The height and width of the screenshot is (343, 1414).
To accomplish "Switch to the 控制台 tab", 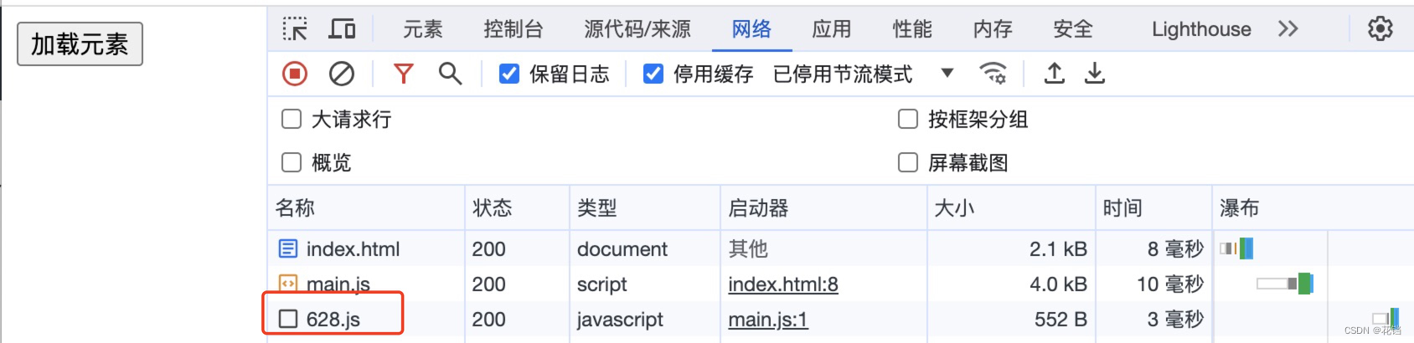I will [513, 29].
